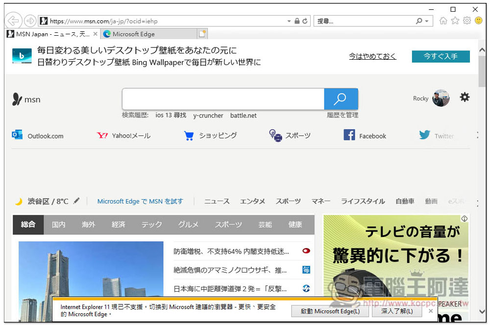This screenshot has height=326, width=490.
Task: Open the ショッピング cart shortcut
Action: 210,136
